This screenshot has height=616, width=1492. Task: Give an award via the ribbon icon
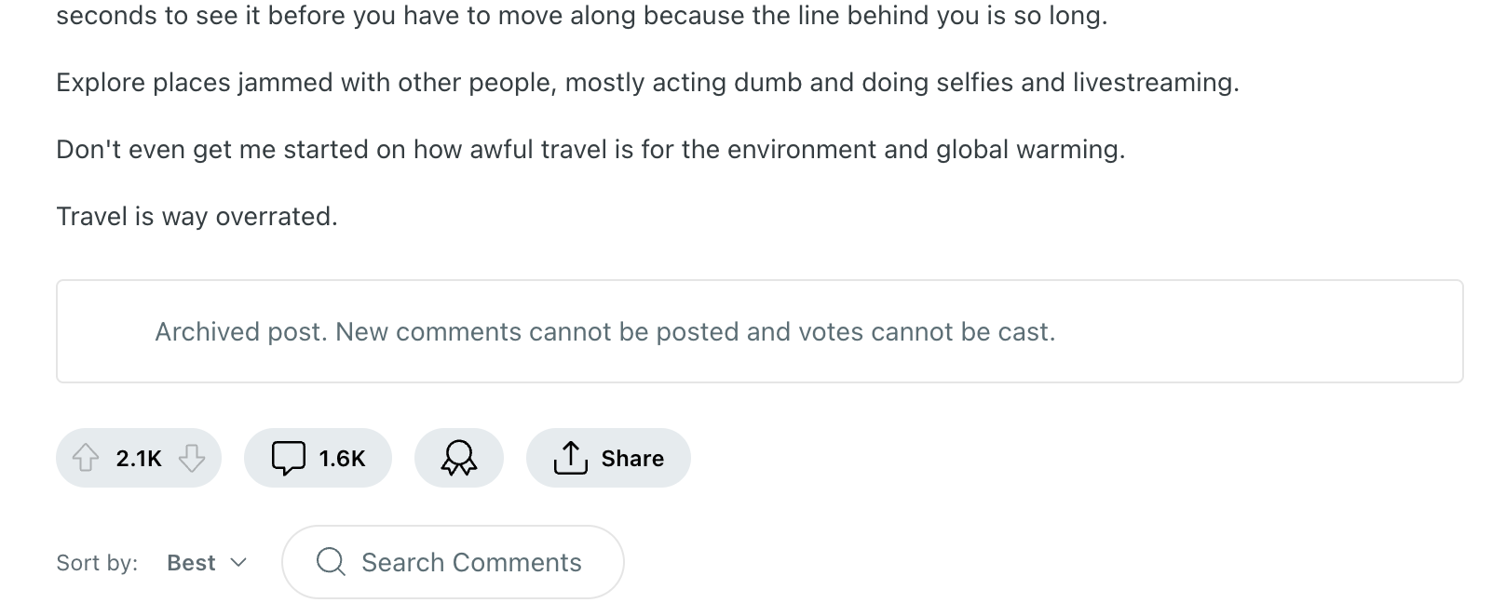[459, 458]
